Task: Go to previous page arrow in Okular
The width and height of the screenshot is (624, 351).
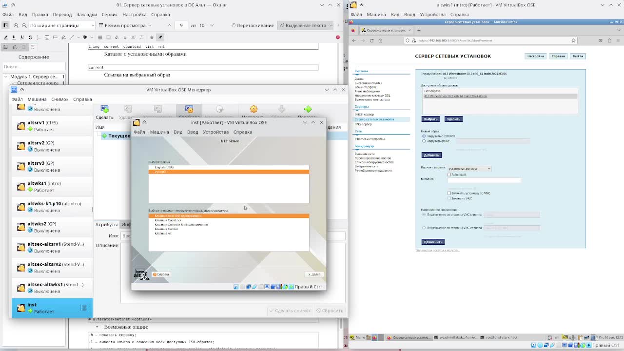Action: pos(169,25)
